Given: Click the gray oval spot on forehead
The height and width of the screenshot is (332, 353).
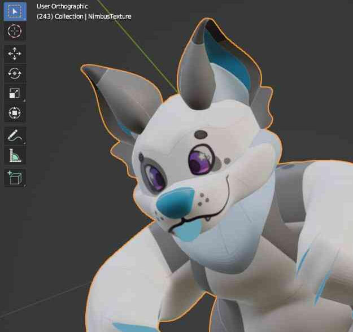Looking at the screenshot, I should tap(201, 135).
